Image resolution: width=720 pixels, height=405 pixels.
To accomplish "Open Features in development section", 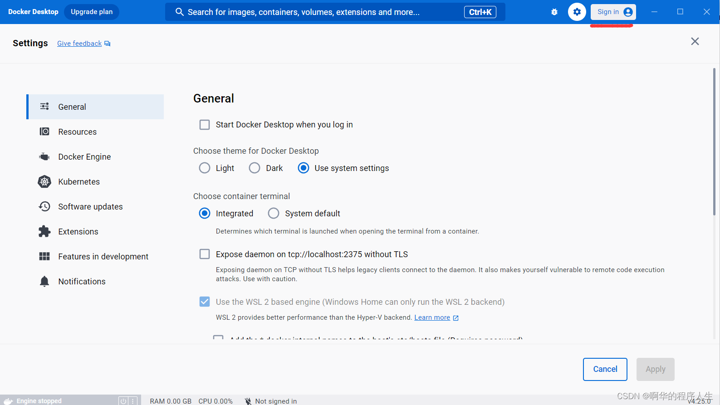I will click(95, 256).
